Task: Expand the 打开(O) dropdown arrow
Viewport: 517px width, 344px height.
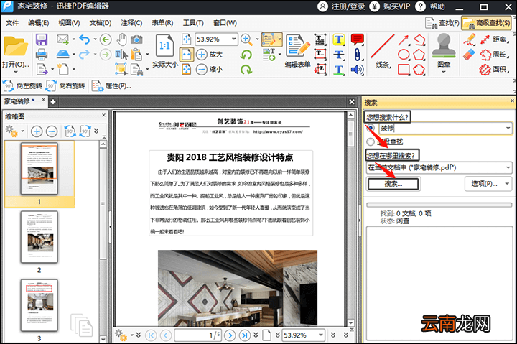Action: (x=16, y=73)
